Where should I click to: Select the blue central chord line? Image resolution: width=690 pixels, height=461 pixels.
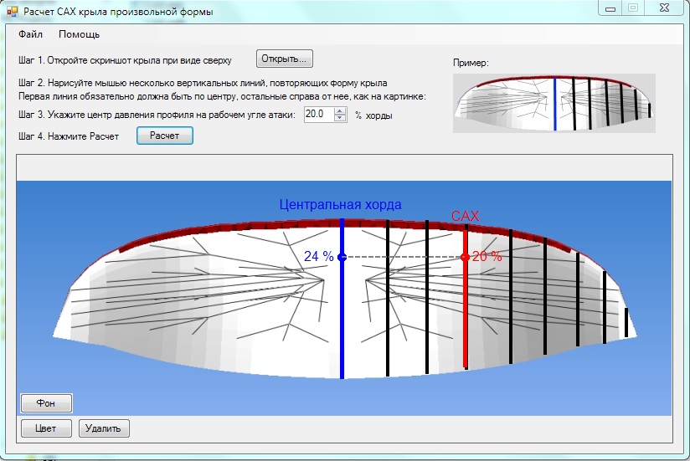[x=342, y=318]
